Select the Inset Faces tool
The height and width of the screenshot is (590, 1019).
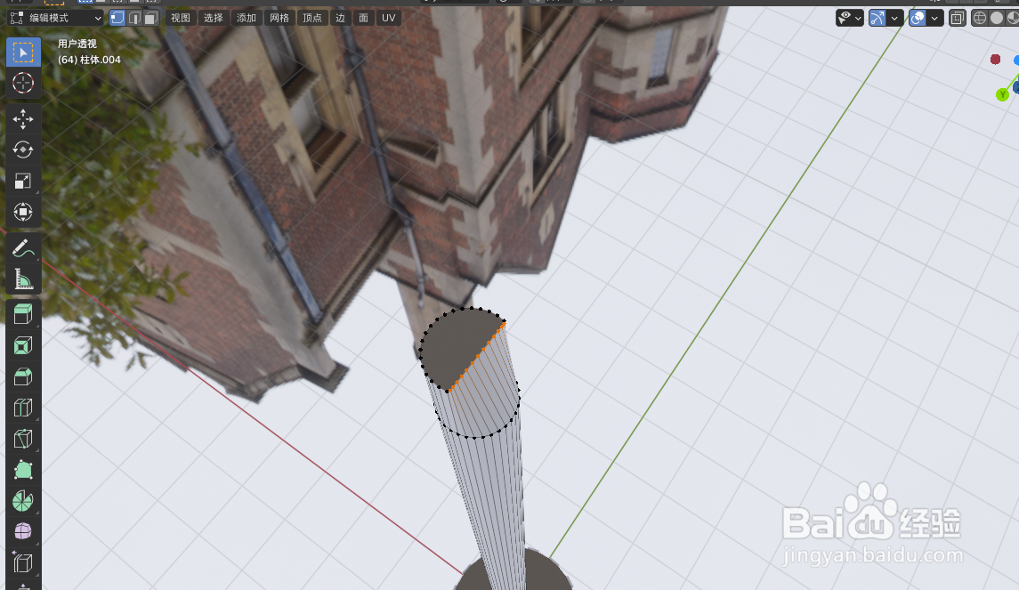coord(23,345)
